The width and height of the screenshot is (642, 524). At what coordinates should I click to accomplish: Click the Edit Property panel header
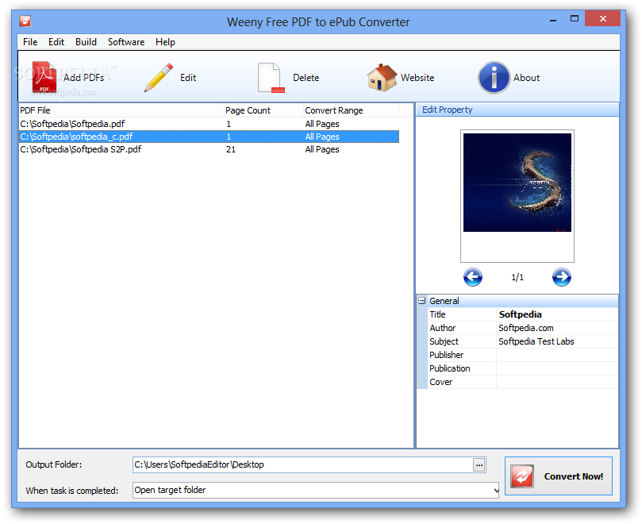coord(517,110)
